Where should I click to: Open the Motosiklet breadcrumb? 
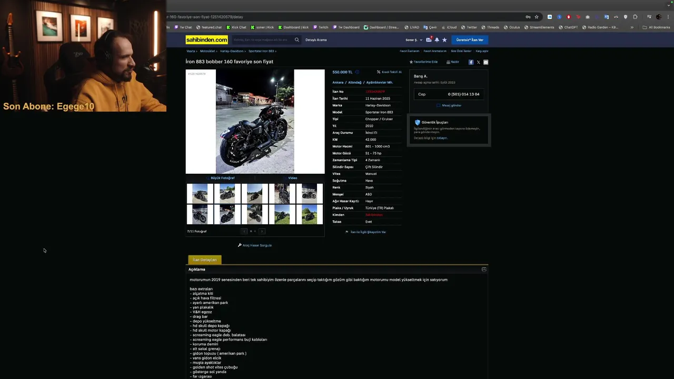207,51
